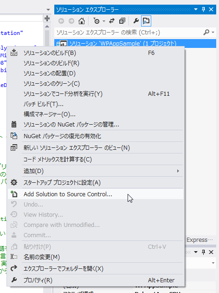The image size is (219, 293).
Task: Click the Properties wrench icon in the toolbar
Action: coord(136,21)
